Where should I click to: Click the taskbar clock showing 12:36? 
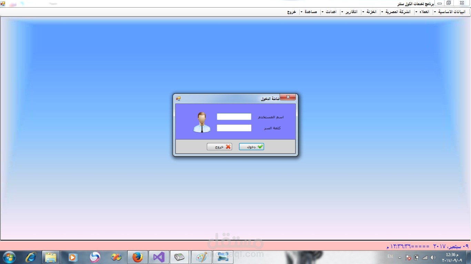[452, 257]
